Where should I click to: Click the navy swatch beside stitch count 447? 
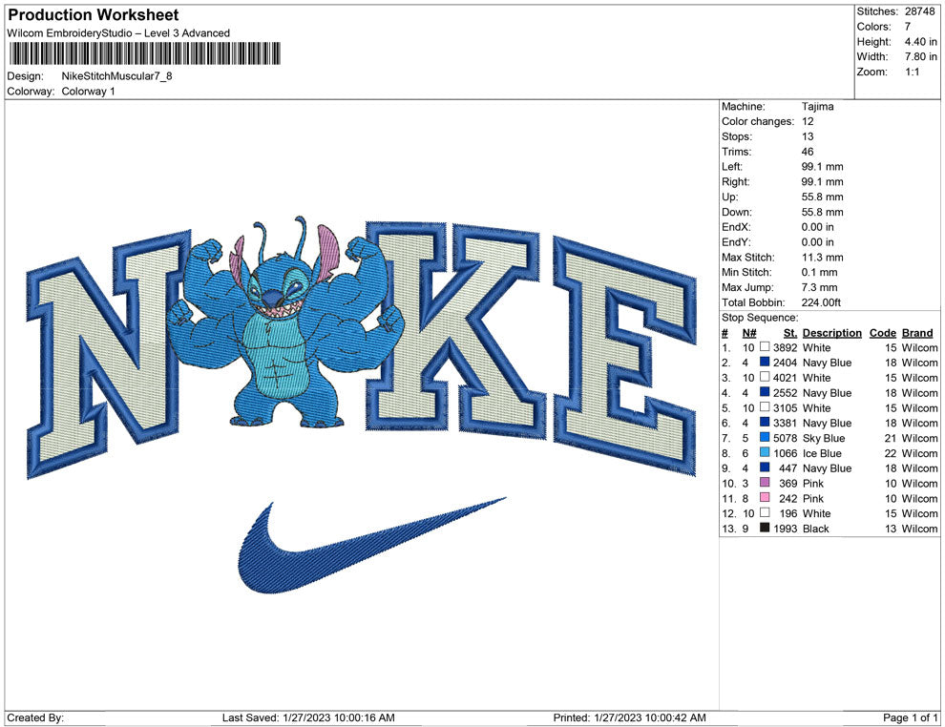[765, 467]
